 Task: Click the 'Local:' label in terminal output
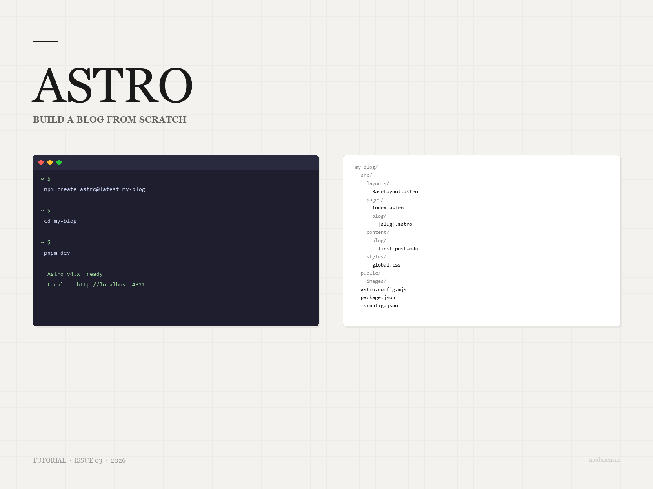point(57,285)
